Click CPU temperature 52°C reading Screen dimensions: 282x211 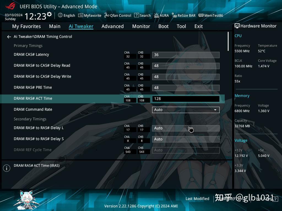coord(262,51)
